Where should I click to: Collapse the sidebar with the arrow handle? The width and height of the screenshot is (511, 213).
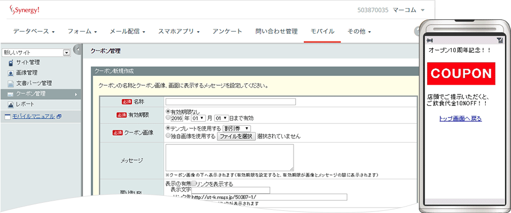[78, 49]
